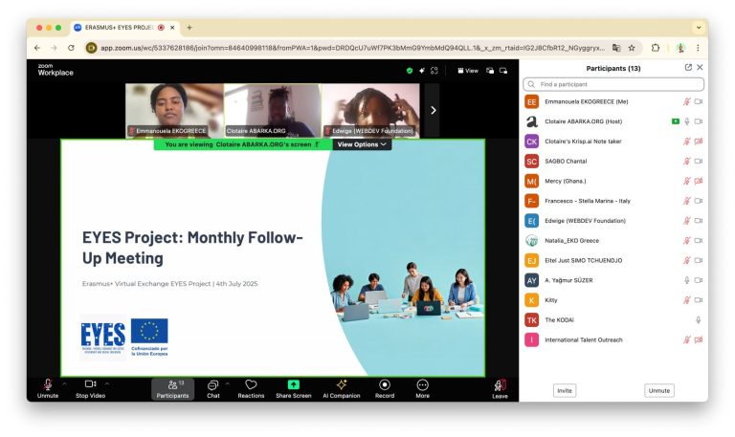
Task: Click Clotaire ABARKA.ORG video thumbnail
Action: click(x=273, y=110)
